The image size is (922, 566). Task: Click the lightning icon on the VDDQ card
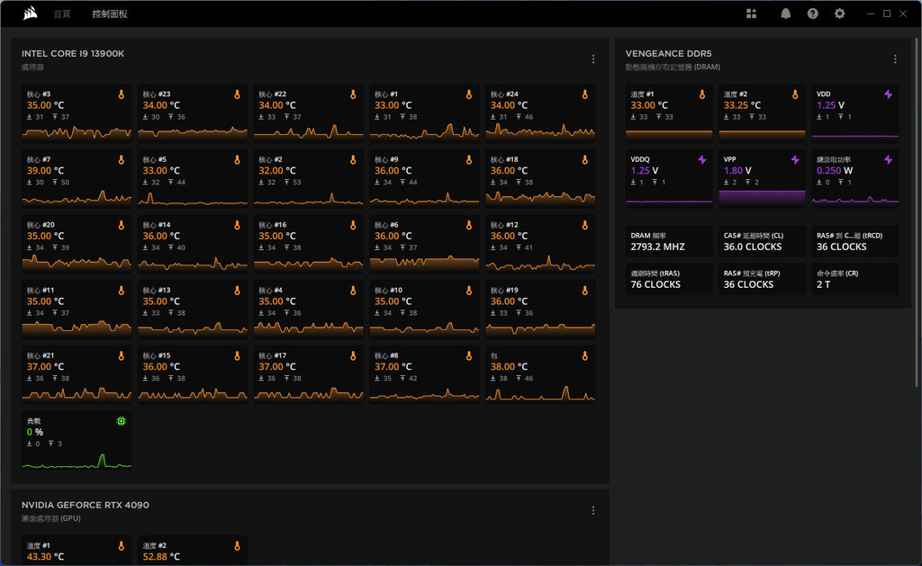pos(701,159)
